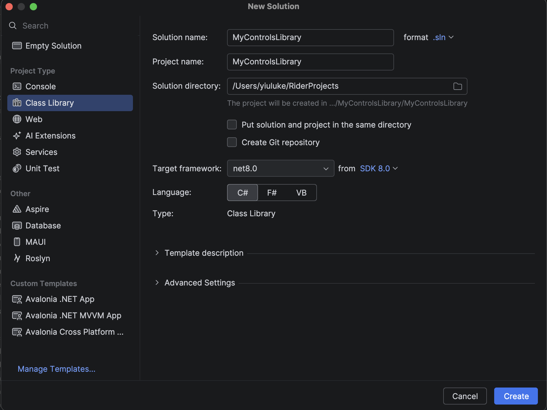Click the Create button

pyautogui.click(x=515, y=396)
